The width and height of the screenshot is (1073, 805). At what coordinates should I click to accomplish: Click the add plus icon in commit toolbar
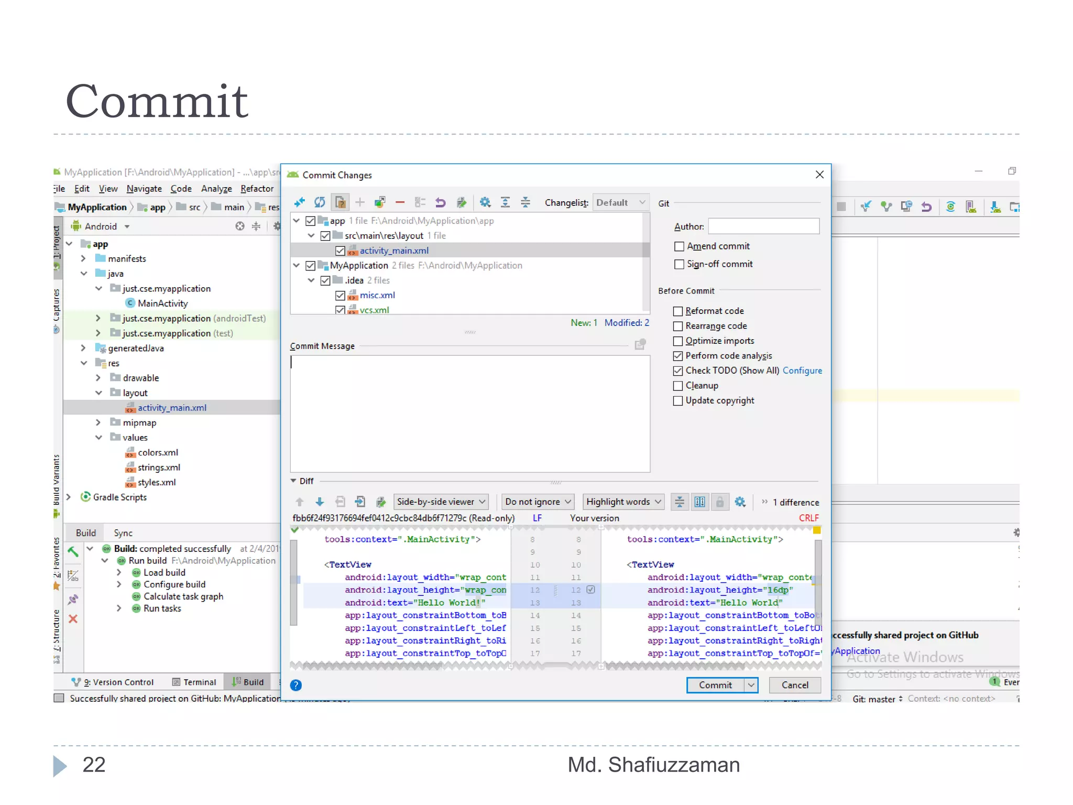[360, 202]
